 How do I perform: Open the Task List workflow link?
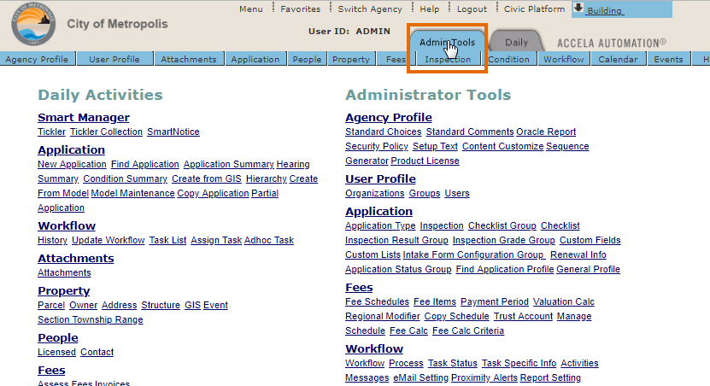coord(167,241)
